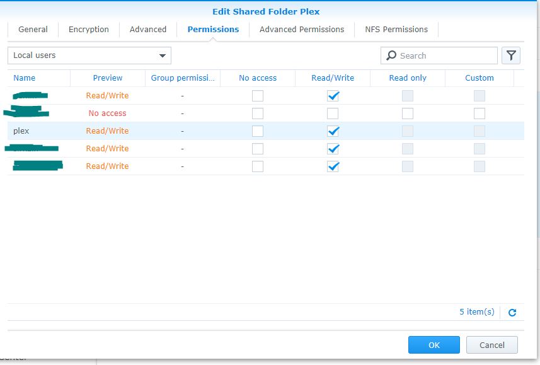Open the Local users dropdown
This screenshot has height=365, width=540.
[x=89, y=55]
